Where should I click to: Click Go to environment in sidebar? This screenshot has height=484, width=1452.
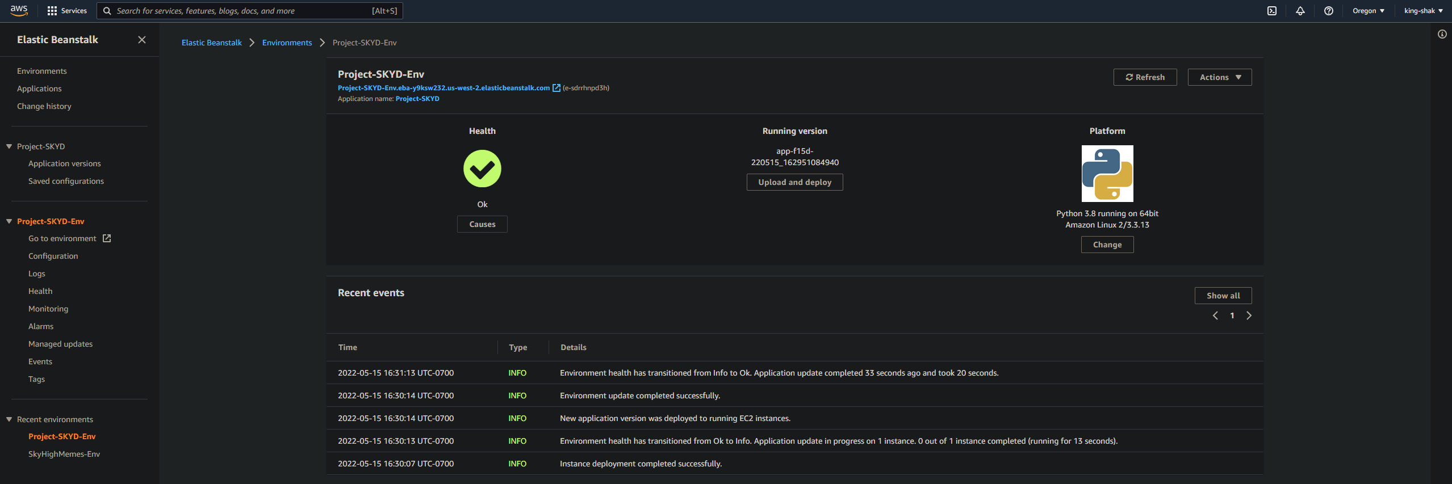[x=62, y=238]
